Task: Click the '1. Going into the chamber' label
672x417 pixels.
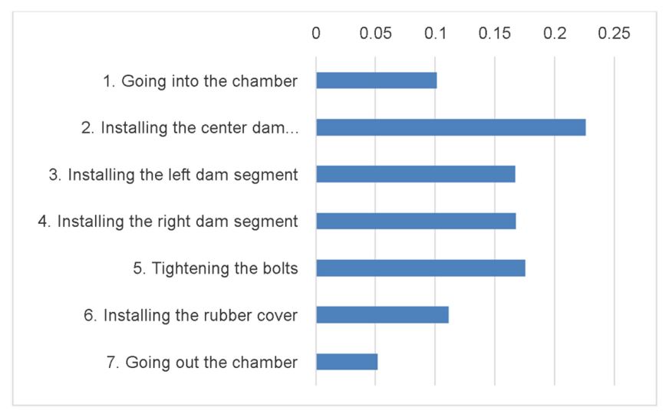Action: pos(200,81)
